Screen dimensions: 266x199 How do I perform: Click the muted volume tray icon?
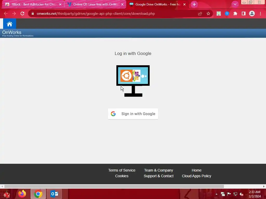click(242, 194)
